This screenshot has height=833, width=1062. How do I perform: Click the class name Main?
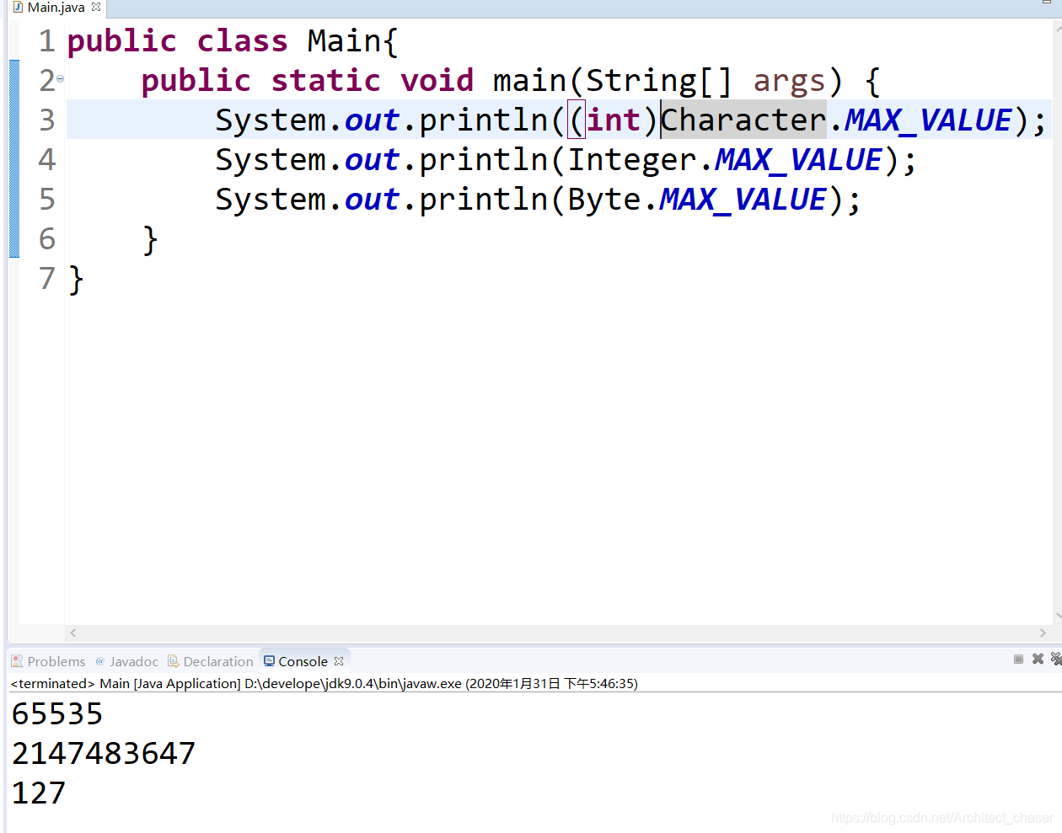(344, 40)
